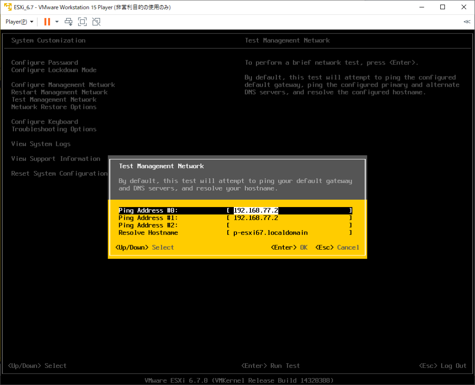Screen dimensions: 475x385
Task: Click the bottom-left <Up/Down> Select hint
Action: click(37, 366)
